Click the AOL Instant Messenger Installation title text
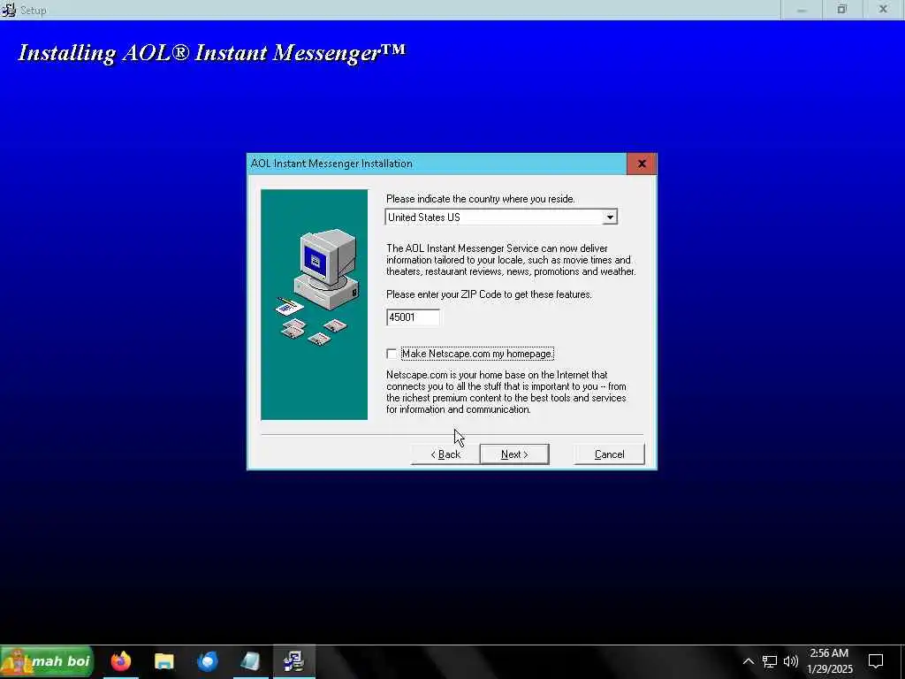 pos(331,164)
